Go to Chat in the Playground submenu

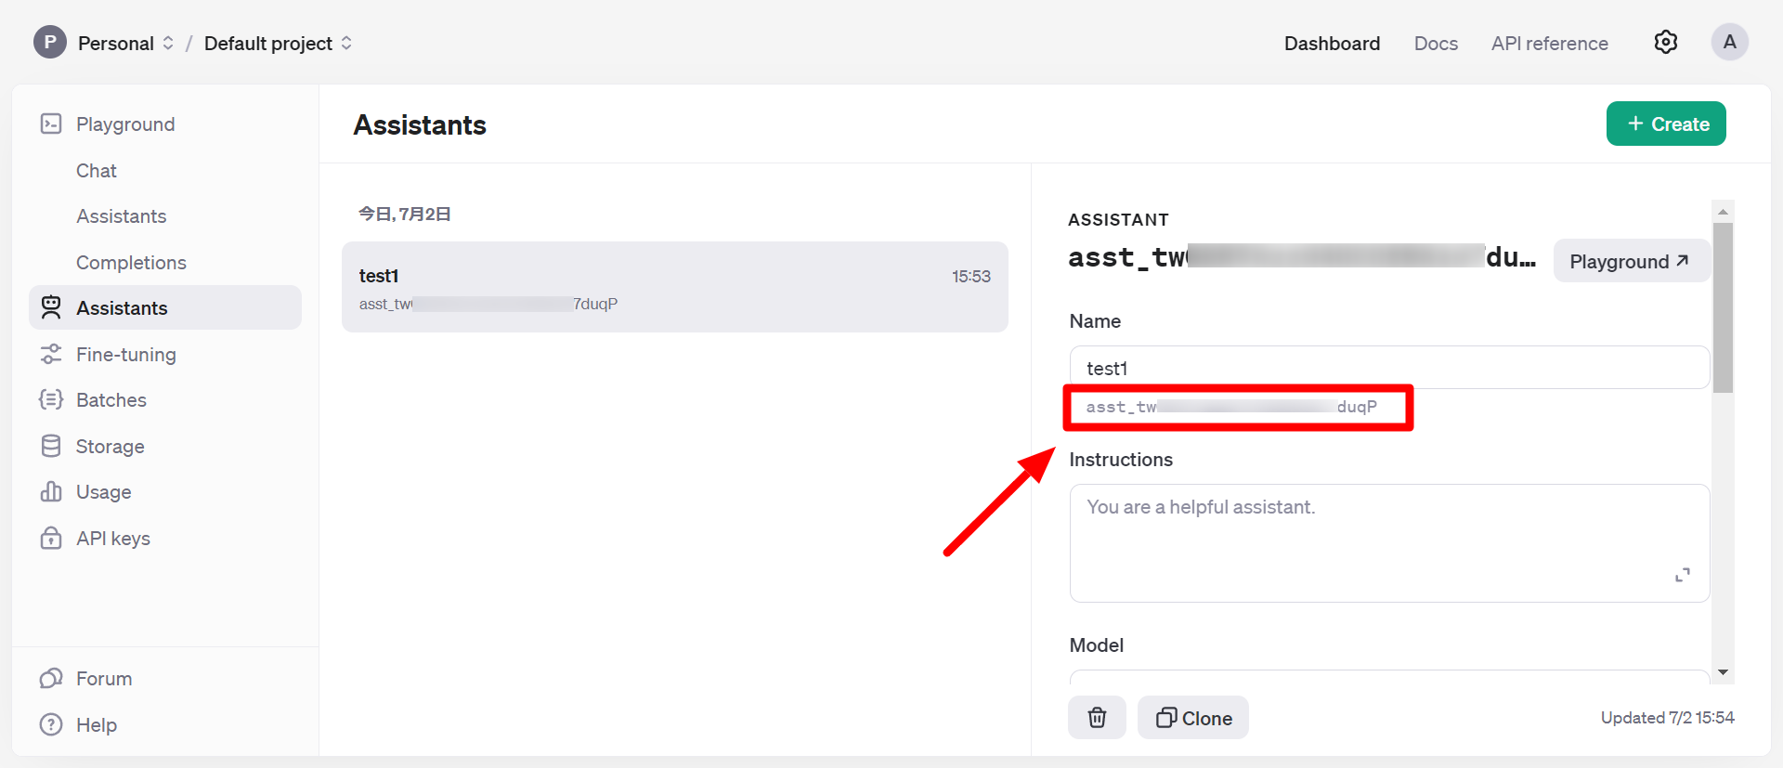click(97, 171)
